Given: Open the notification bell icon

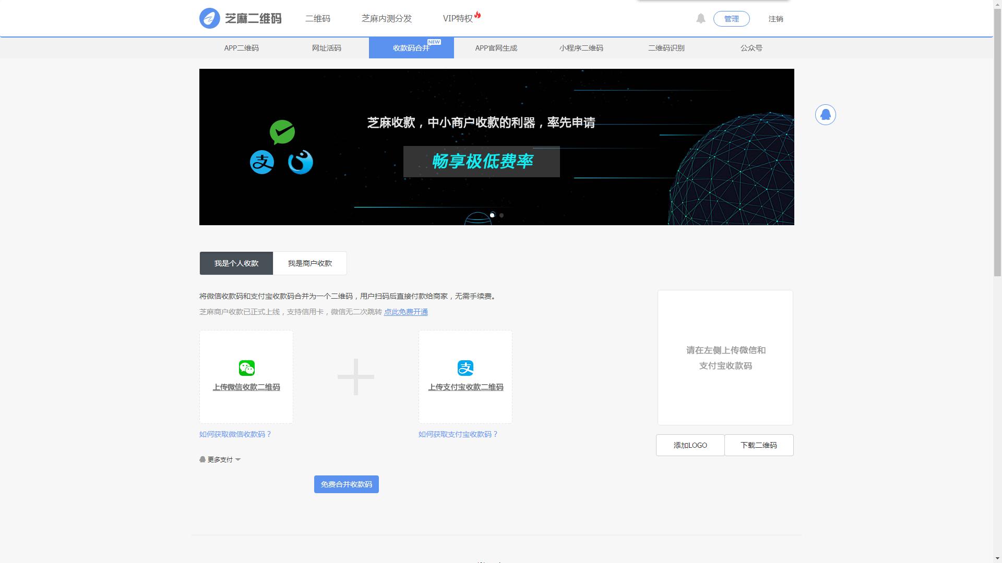Looking at the screenshot, I should (700, 19).
